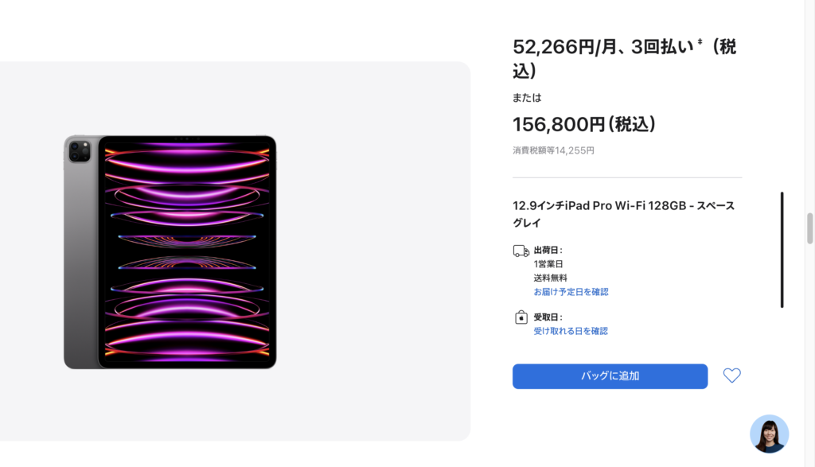Click the 出荷日 shipping label
The width and height of the screenshot is (815, 467).
(x=548, y=250)
